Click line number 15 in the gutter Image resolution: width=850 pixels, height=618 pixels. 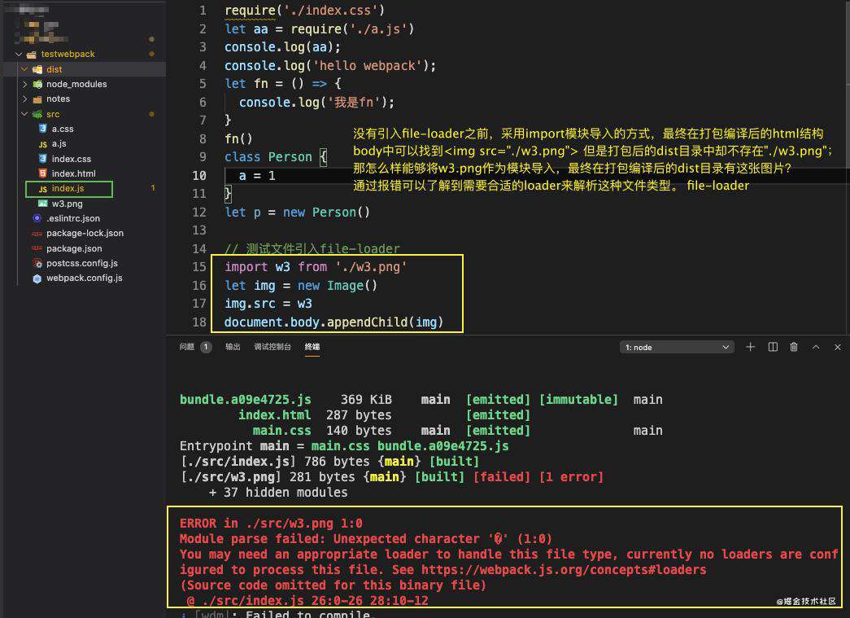coord(199,267)
